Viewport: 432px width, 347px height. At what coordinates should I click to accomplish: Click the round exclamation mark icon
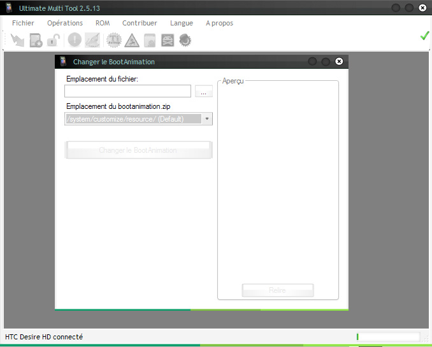[75, 40]
